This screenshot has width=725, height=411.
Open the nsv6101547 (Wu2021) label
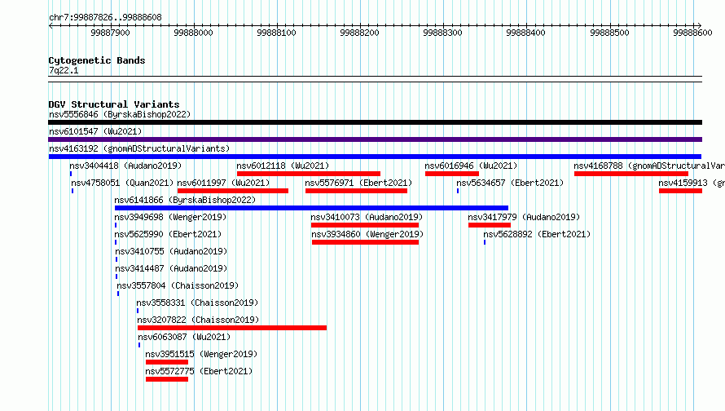tap(95, 131)
